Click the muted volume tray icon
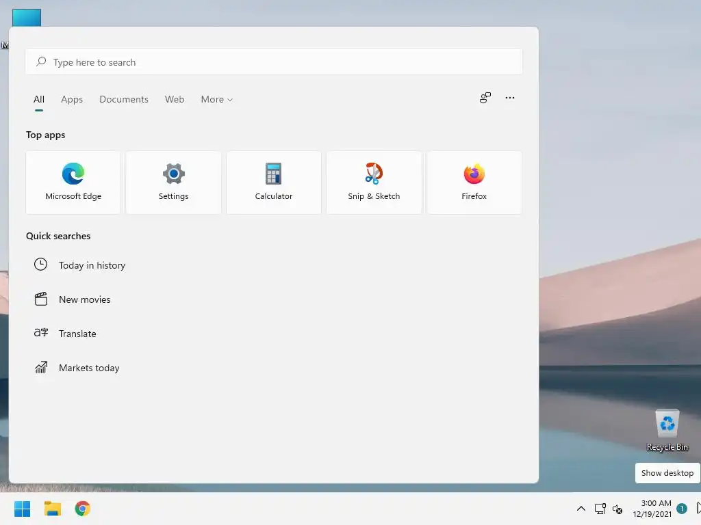 [x=617, y=509]
